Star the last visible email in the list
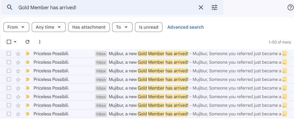This screenshot has width=294, height=120. point(18,114)
